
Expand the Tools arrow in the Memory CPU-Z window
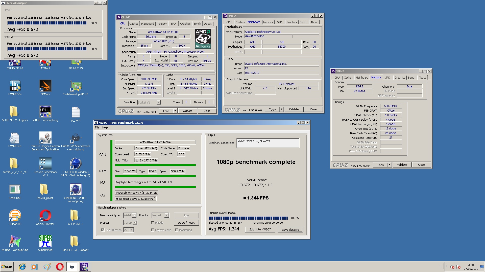[390, 165]
